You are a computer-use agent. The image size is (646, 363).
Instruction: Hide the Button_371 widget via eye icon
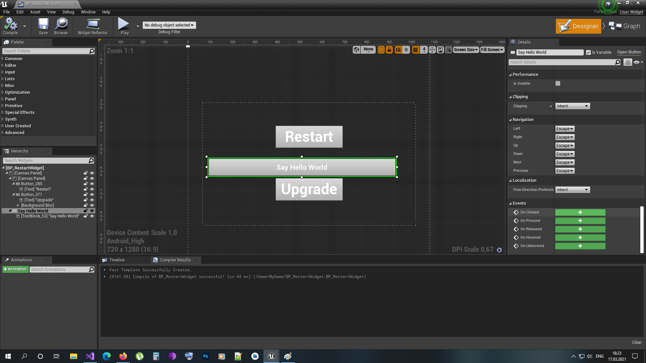coord(92,195)
